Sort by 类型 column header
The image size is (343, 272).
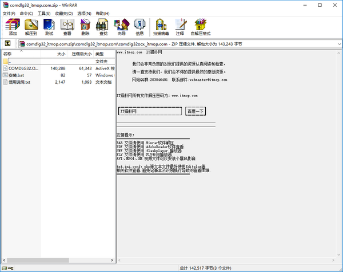coord(105,54)
